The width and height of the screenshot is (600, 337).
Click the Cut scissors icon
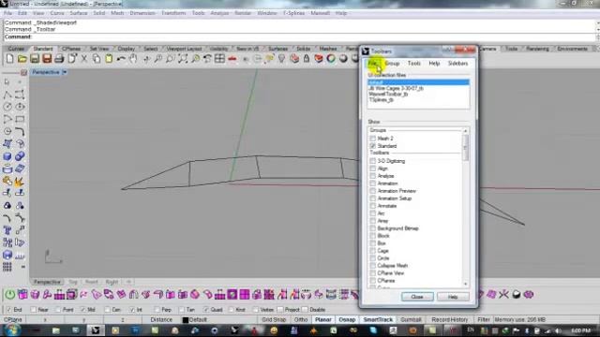coord(84,59)
